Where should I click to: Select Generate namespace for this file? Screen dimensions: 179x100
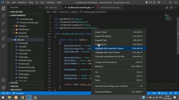pyautogui.click(x=119, y=56)
